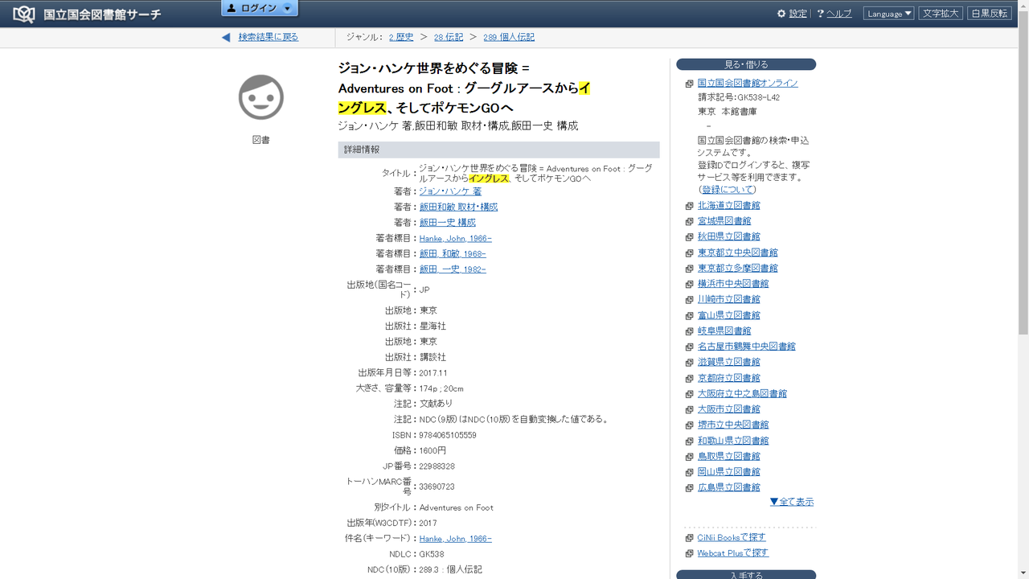Open author heading 飯田, 一史, 1982-
This screenshot has width=1029, height=579.
pyautogui.click(x=453, y=269)
